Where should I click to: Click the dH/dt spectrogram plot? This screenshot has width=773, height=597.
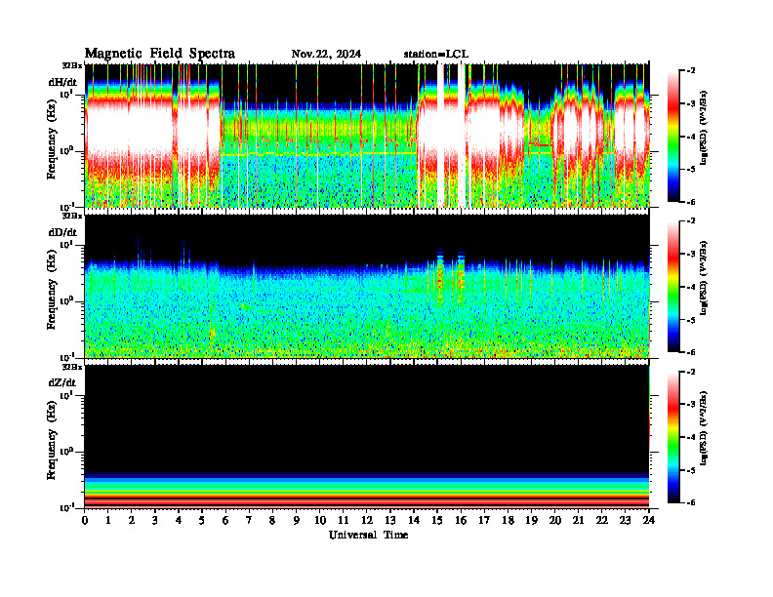[x=367, y=136]
